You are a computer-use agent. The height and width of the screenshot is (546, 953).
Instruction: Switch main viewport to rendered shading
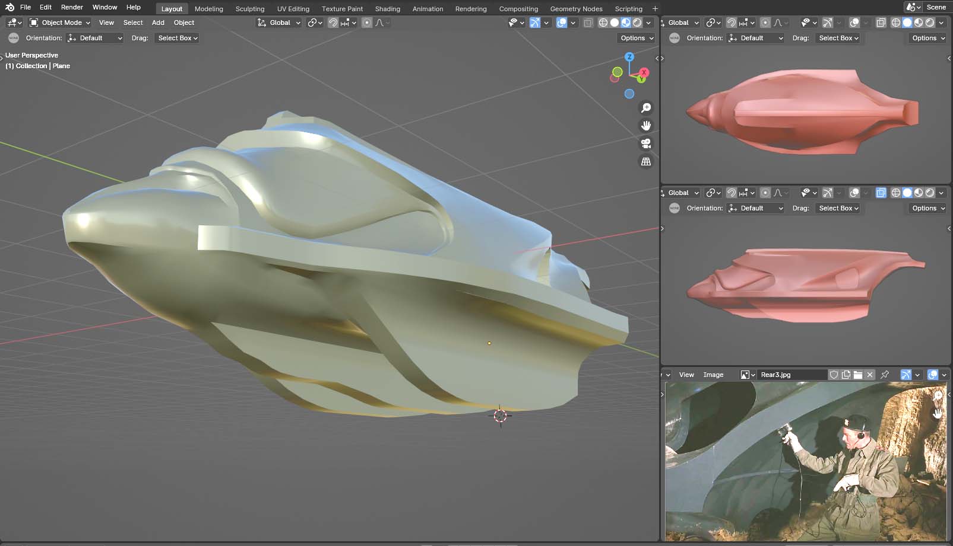coord(637,23)
